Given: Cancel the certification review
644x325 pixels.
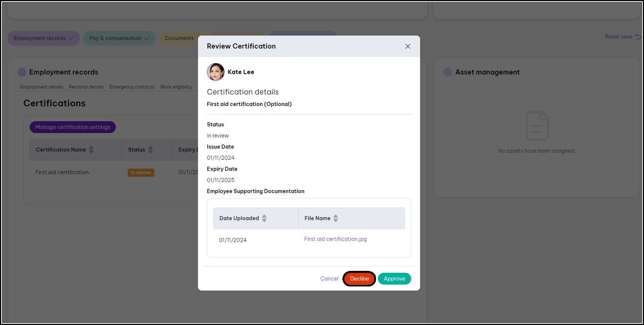Looking at the screenshot, I should 329,279.
